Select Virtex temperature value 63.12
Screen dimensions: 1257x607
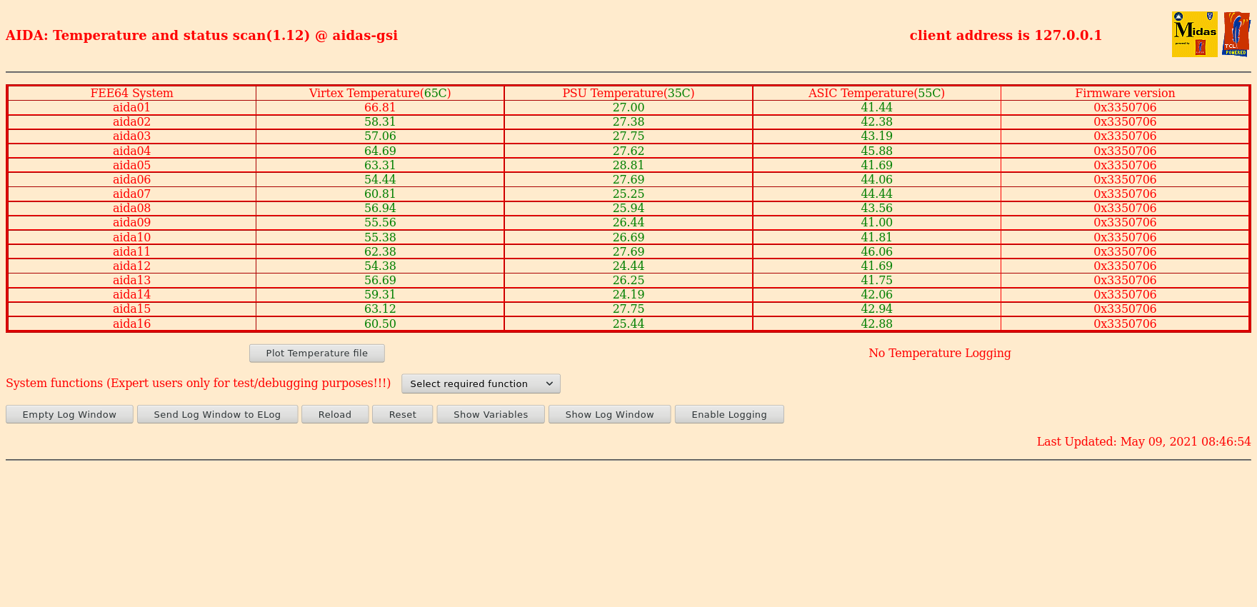[x=380, y=308]
